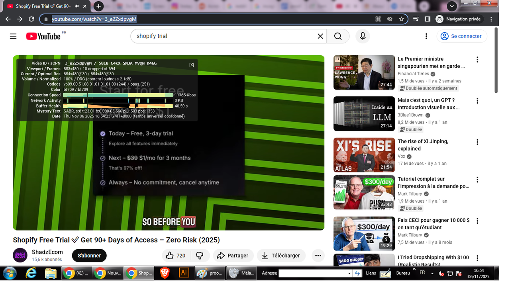Screen dimensions: 510x295
Task: Toggle the browser side panel icon
Action: point(428,19)
